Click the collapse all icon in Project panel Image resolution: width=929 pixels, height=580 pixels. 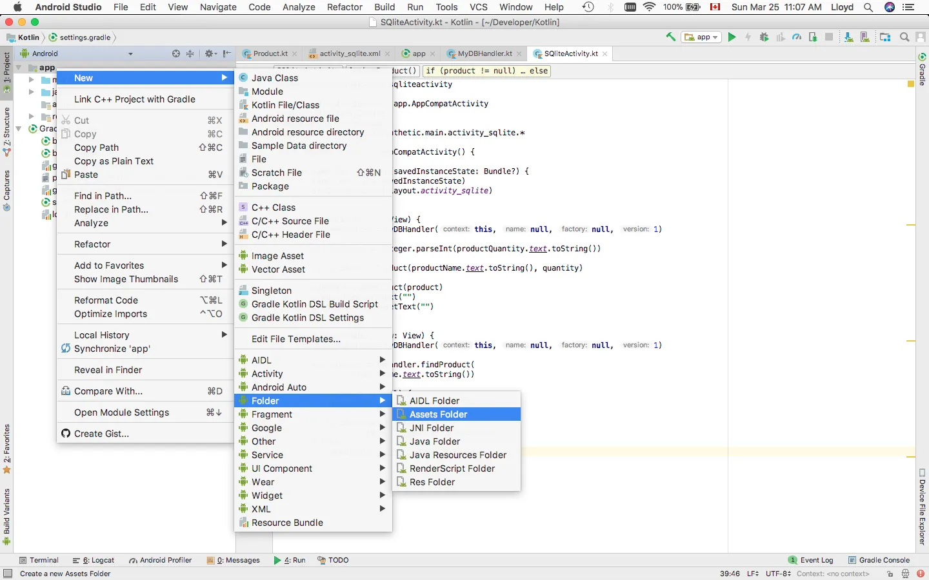point(190,53)
